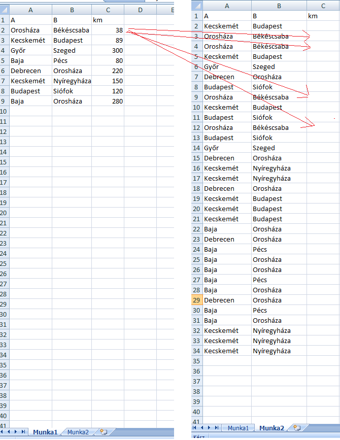
Task: Click previous-sheet arrow in right pane
Action: pos(202,428)
